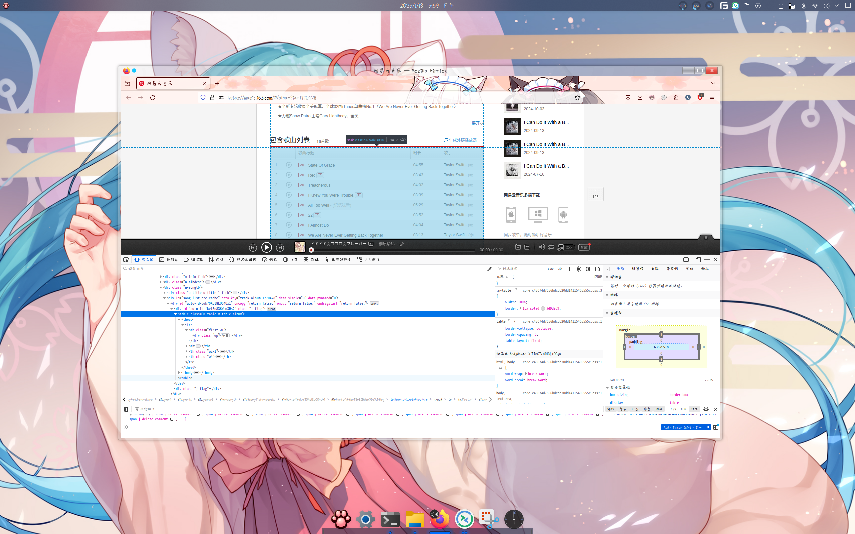This screenshot has width=855, height=534.
Task: Expand the th class w2-1 node
Action: 187,351
